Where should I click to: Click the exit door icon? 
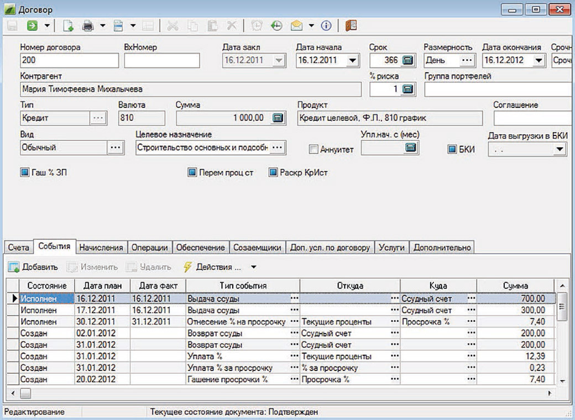coord(351,25)
